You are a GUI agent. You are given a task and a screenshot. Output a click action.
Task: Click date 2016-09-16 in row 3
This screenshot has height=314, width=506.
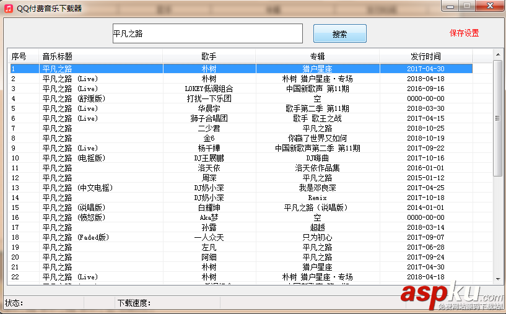click(425, 89)
